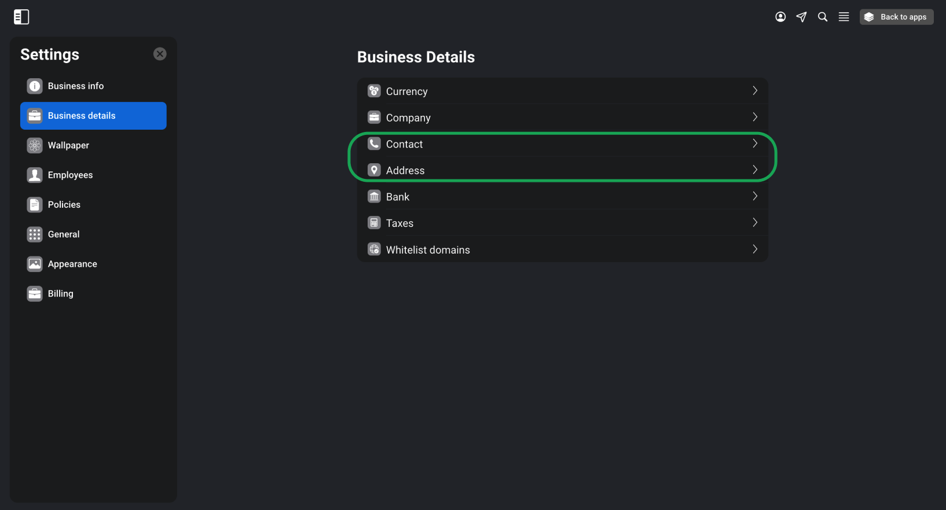Open the Contact label
This screenshot has width=946, height=510.
(x=404, y=144)
